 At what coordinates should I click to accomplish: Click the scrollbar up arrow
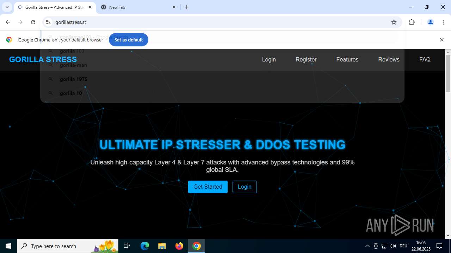click(448, 52)
